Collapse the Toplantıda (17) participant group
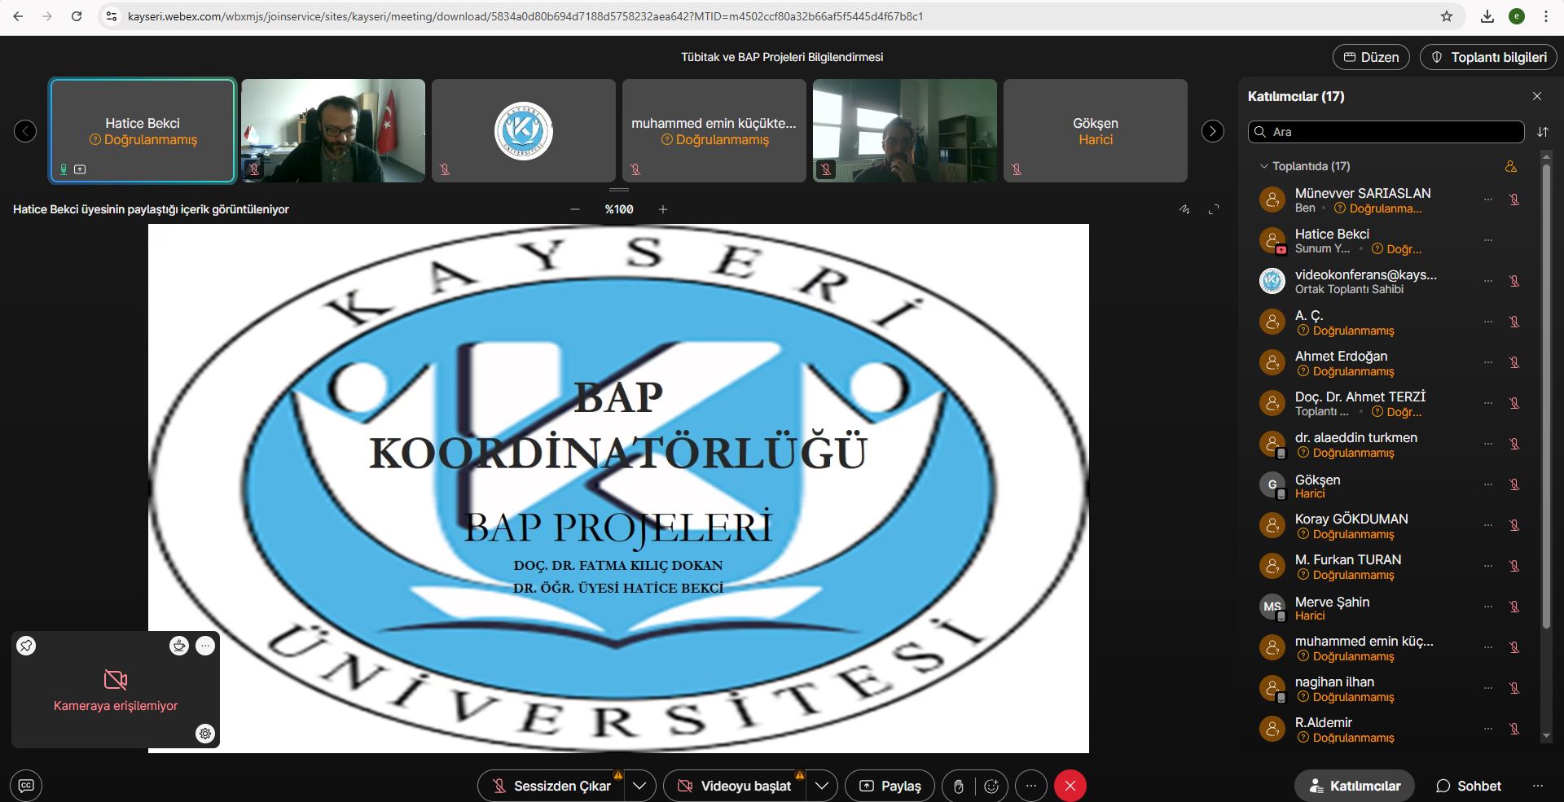 tap(1264, 166)
